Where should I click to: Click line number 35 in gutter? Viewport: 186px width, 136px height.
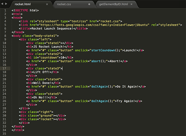point(4,134)
